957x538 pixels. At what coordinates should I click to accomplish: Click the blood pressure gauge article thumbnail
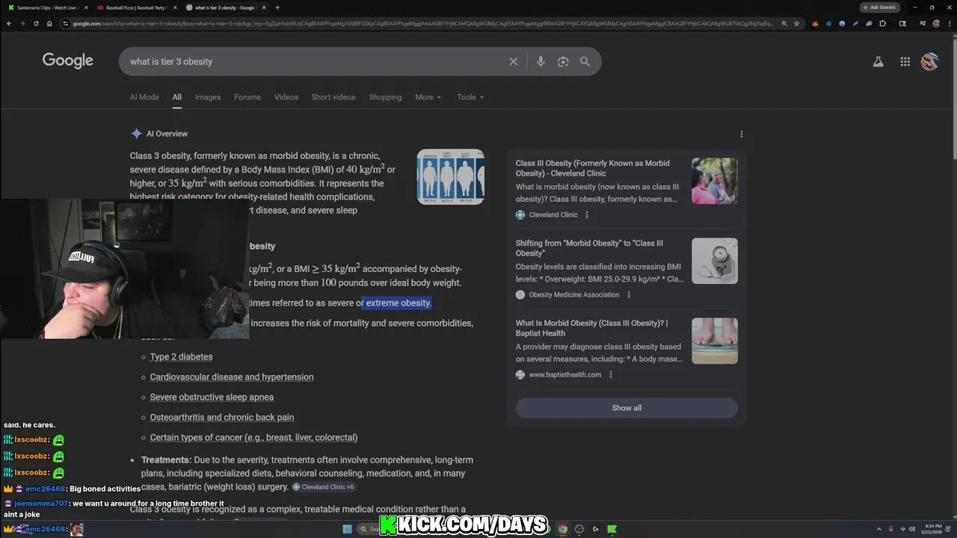[x=715, y=261]
